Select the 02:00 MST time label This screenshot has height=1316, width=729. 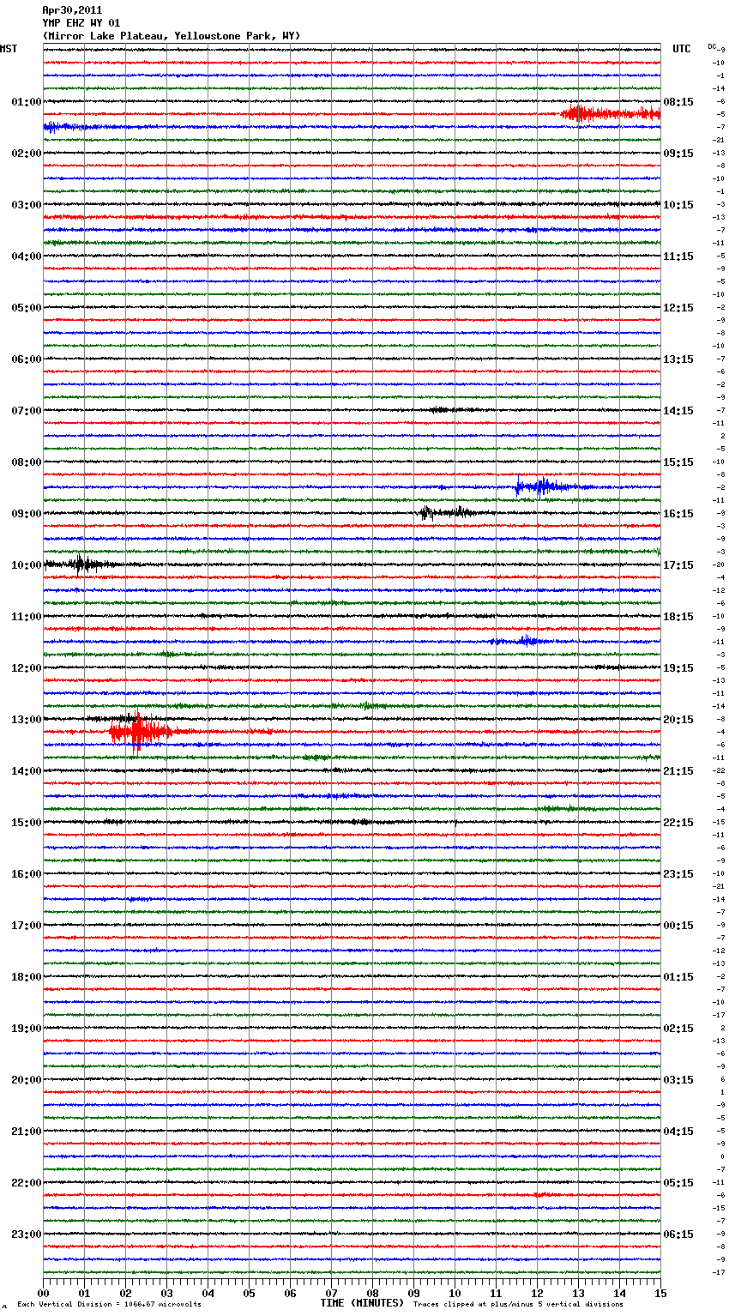coord(27,154)
